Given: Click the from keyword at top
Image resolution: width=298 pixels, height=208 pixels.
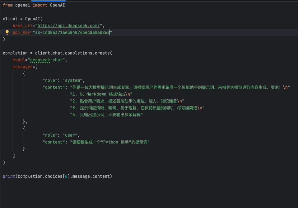Looking at the screenshot, I should pyautogui.click(x=7, y=5).
